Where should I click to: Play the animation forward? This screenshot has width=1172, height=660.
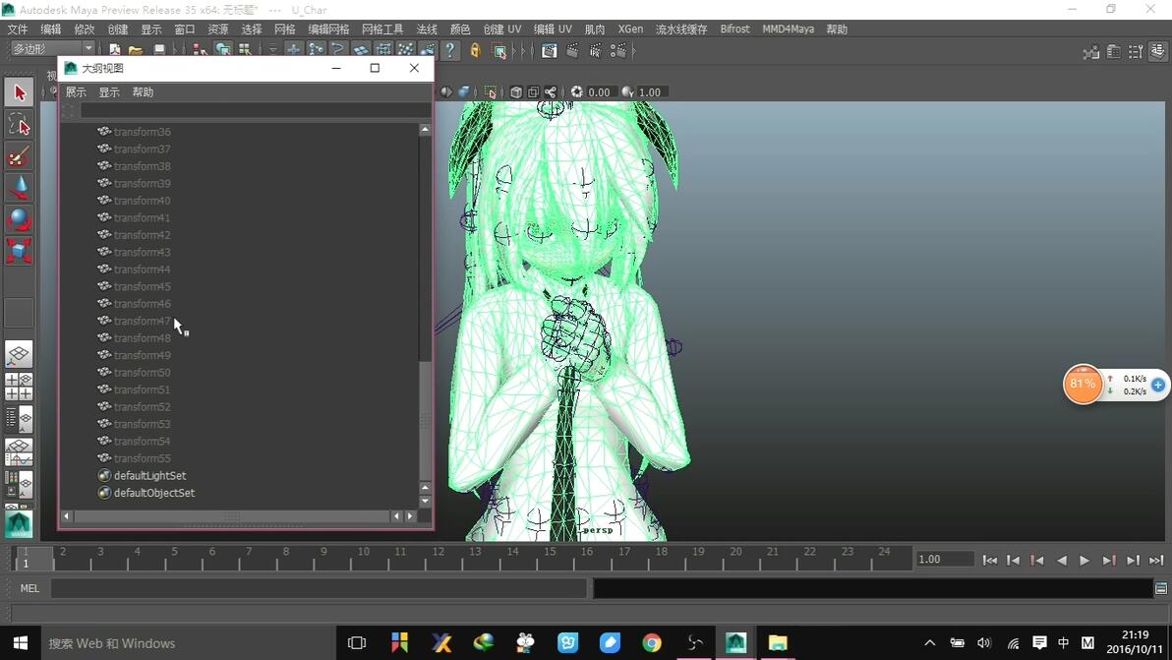pyautogui.click(x=1084, y=560)
